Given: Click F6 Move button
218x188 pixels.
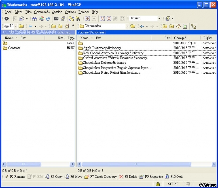Looking at the screenshot, I should [74, 177].
